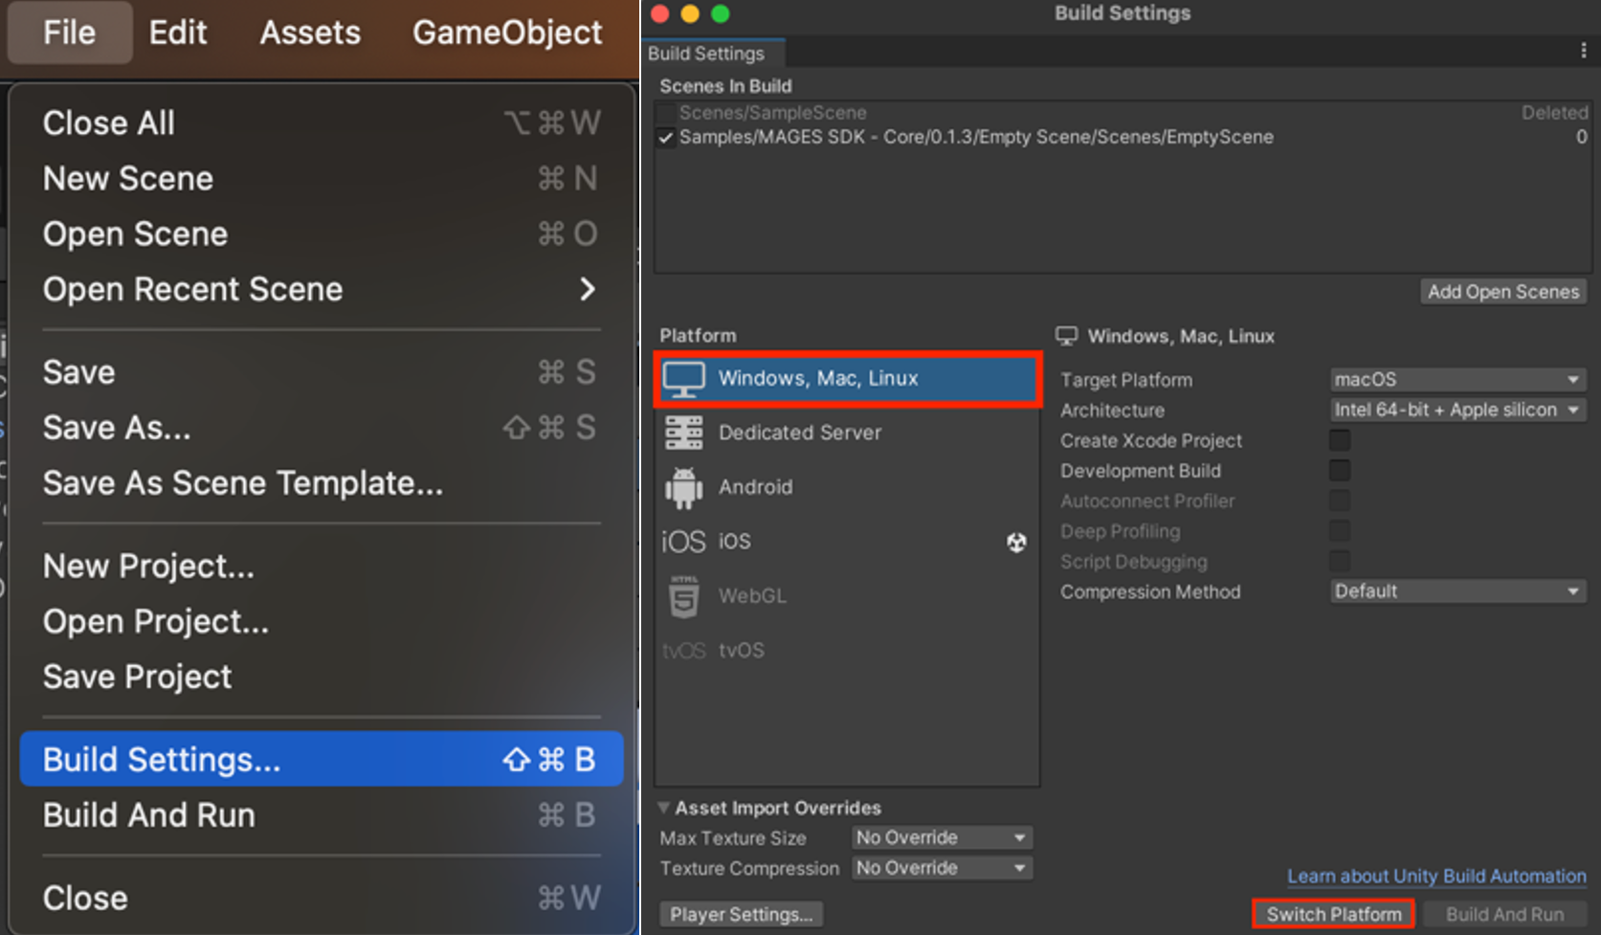Image resolution: width=1601 pixels, height=935 pixels.
Task: Enable the Development Build checkbox
Action: [x=1340, y=471]
